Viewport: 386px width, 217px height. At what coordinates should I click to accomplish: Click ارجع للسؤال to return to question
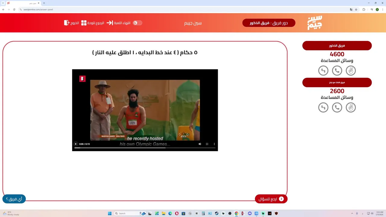(x=271, y=199)
